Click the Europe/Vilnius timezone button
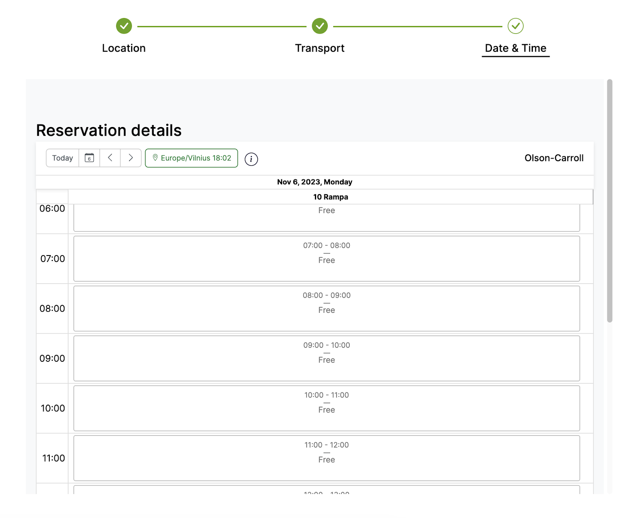Screen dimensions: 641x518 pyautogui.click(x=191, y=158)
